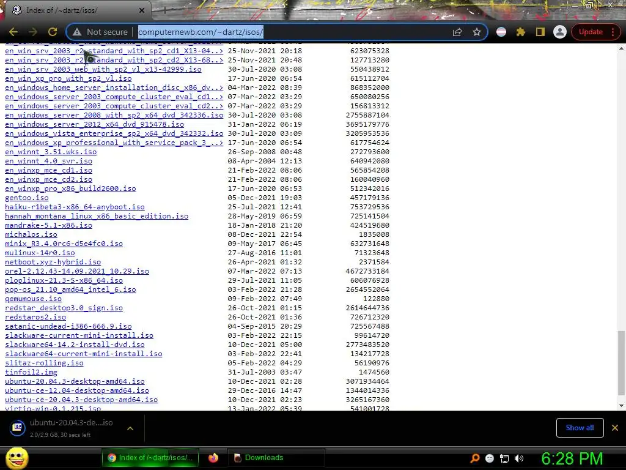This screenshot has width=626, height=470.
Task: Open haiku-r1beta3-x86_64-anyboot.iso link
Action: click(x=75, y=207)
